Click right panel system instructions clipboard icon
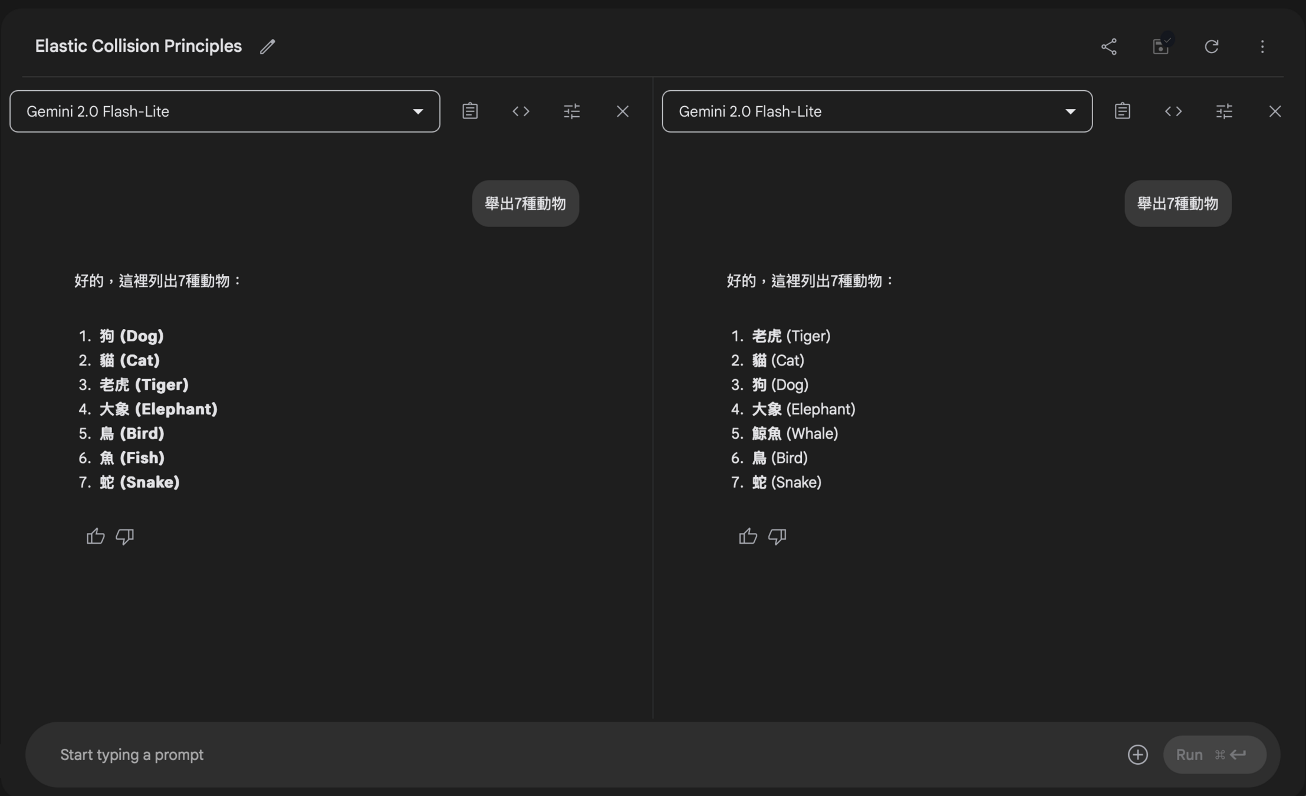The width and height of the screenshot is (1306, 796). [1122, 111]
